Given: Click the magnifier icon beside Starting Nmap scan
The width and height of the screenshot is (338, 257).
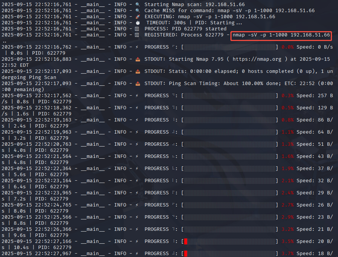Looking at the screenshot, I should 138,5.
